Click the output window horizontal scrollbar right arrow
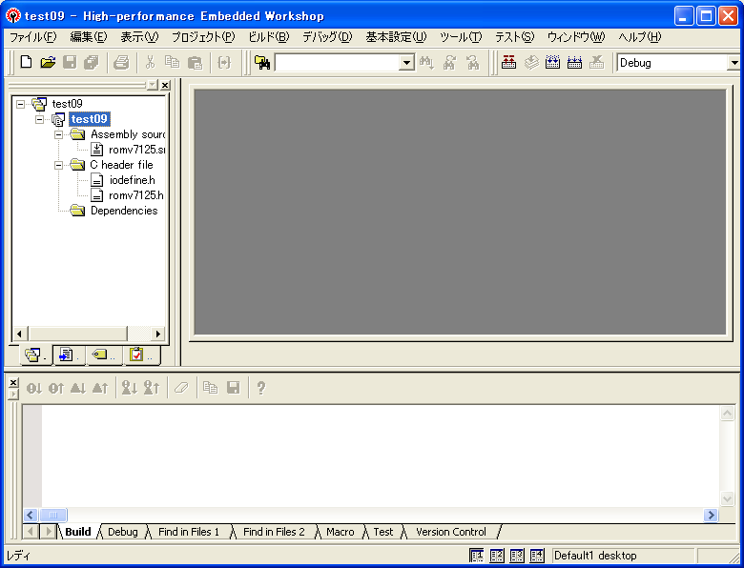744x568 pixels. click(710, 515)
